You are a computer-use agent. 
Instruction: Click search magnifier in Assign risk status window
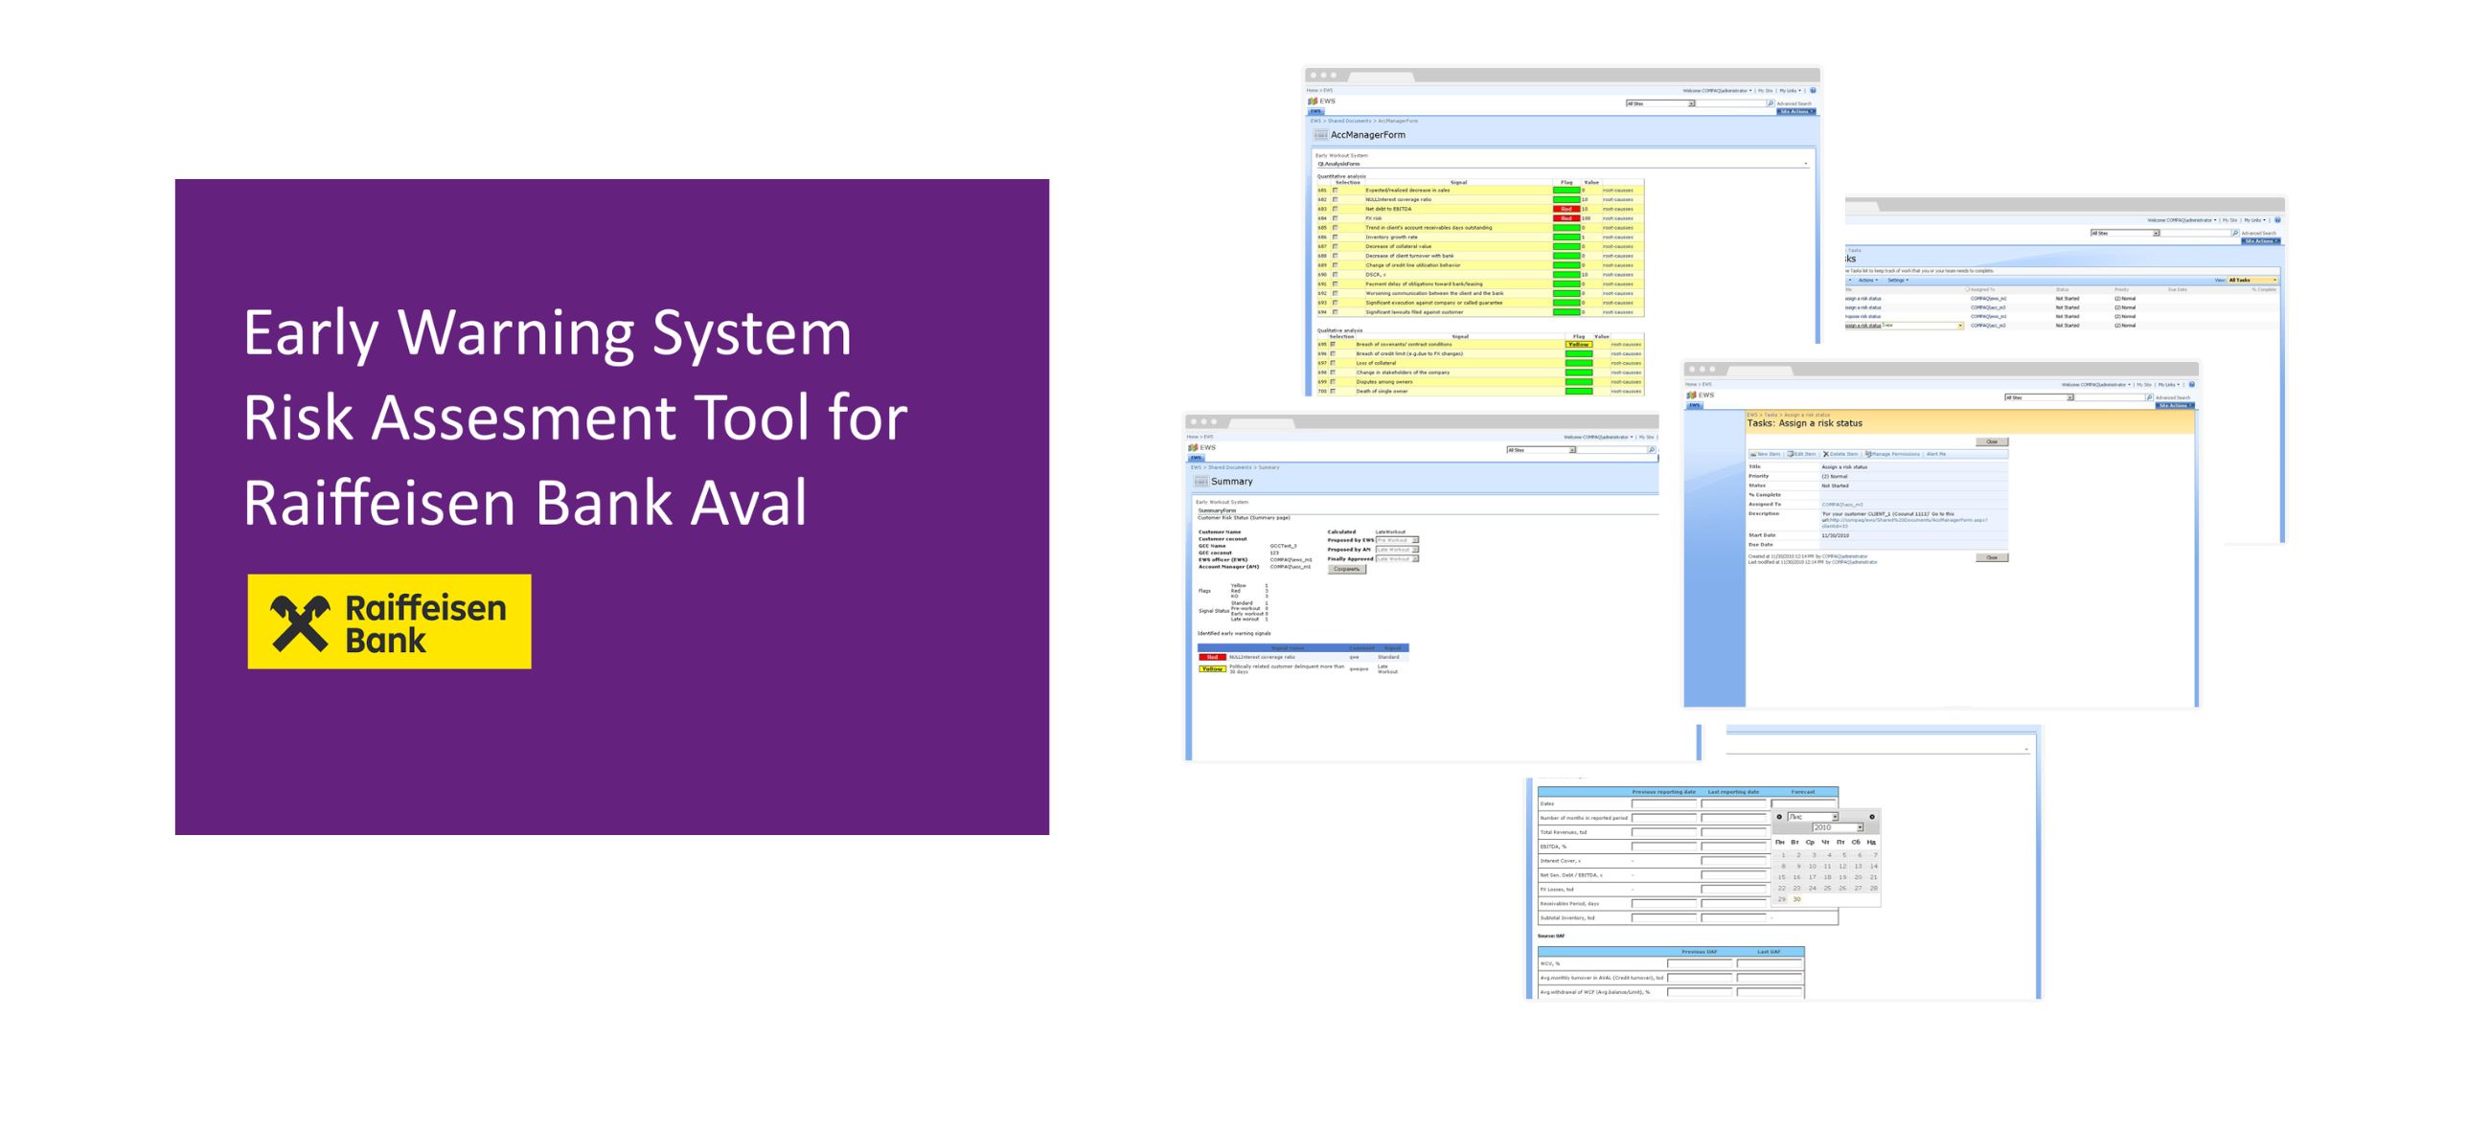pyautogui.click(x=2149, y=397)
